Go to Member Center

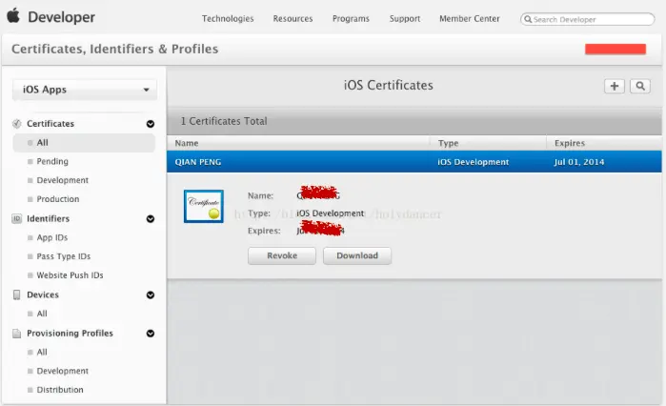pyautogui.click(x=470, y=19)
